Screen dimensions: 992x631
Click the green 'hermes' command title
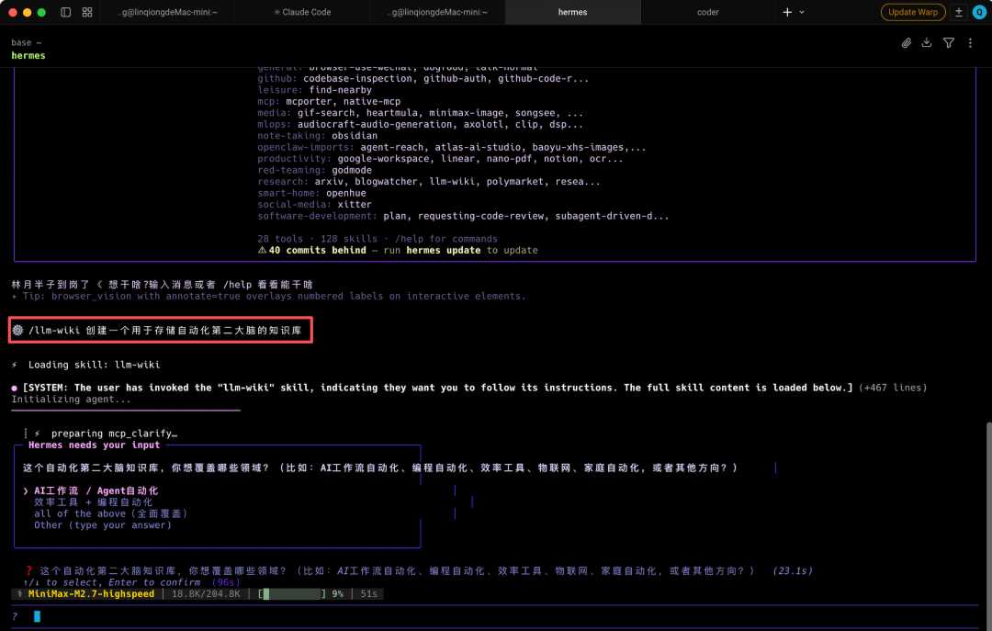click(x=28, y=56)
